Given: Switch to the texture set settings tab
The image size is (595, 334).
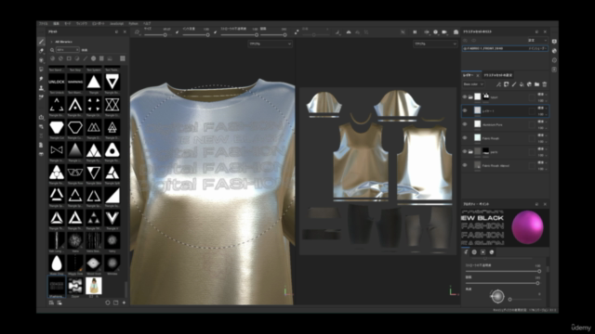Looking at the screenshot, I should (x=498, y=75).
